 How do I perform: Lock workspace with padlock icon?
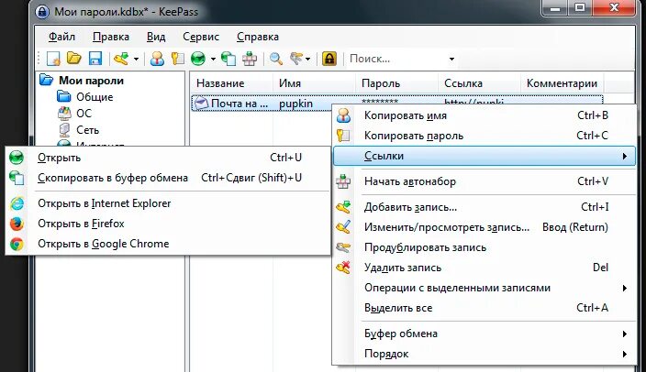pos(329,59)
